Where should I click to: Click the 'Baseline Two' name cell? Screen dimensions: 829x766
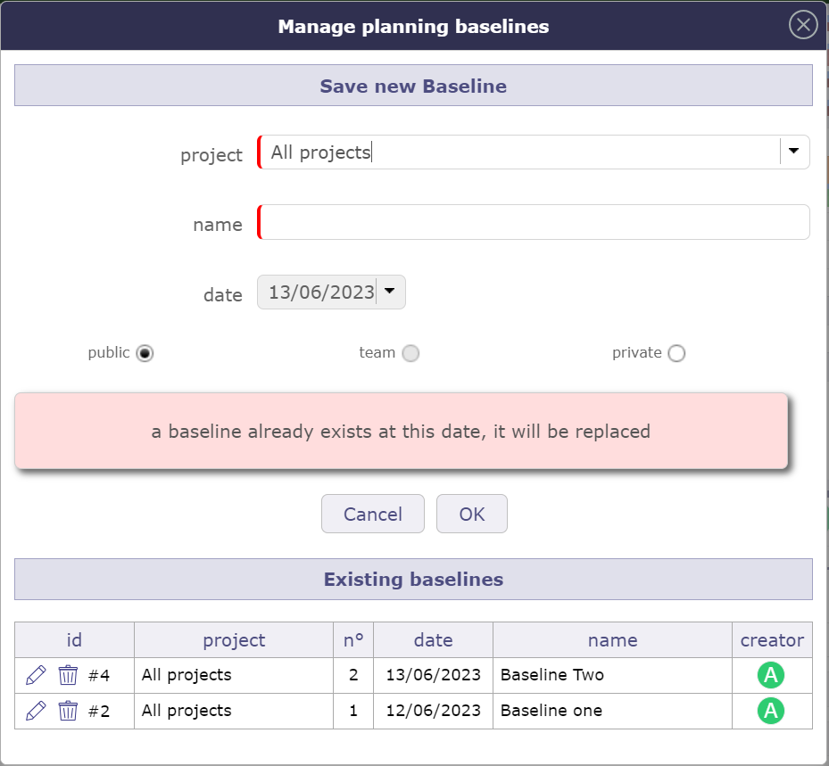click(612, 675)
